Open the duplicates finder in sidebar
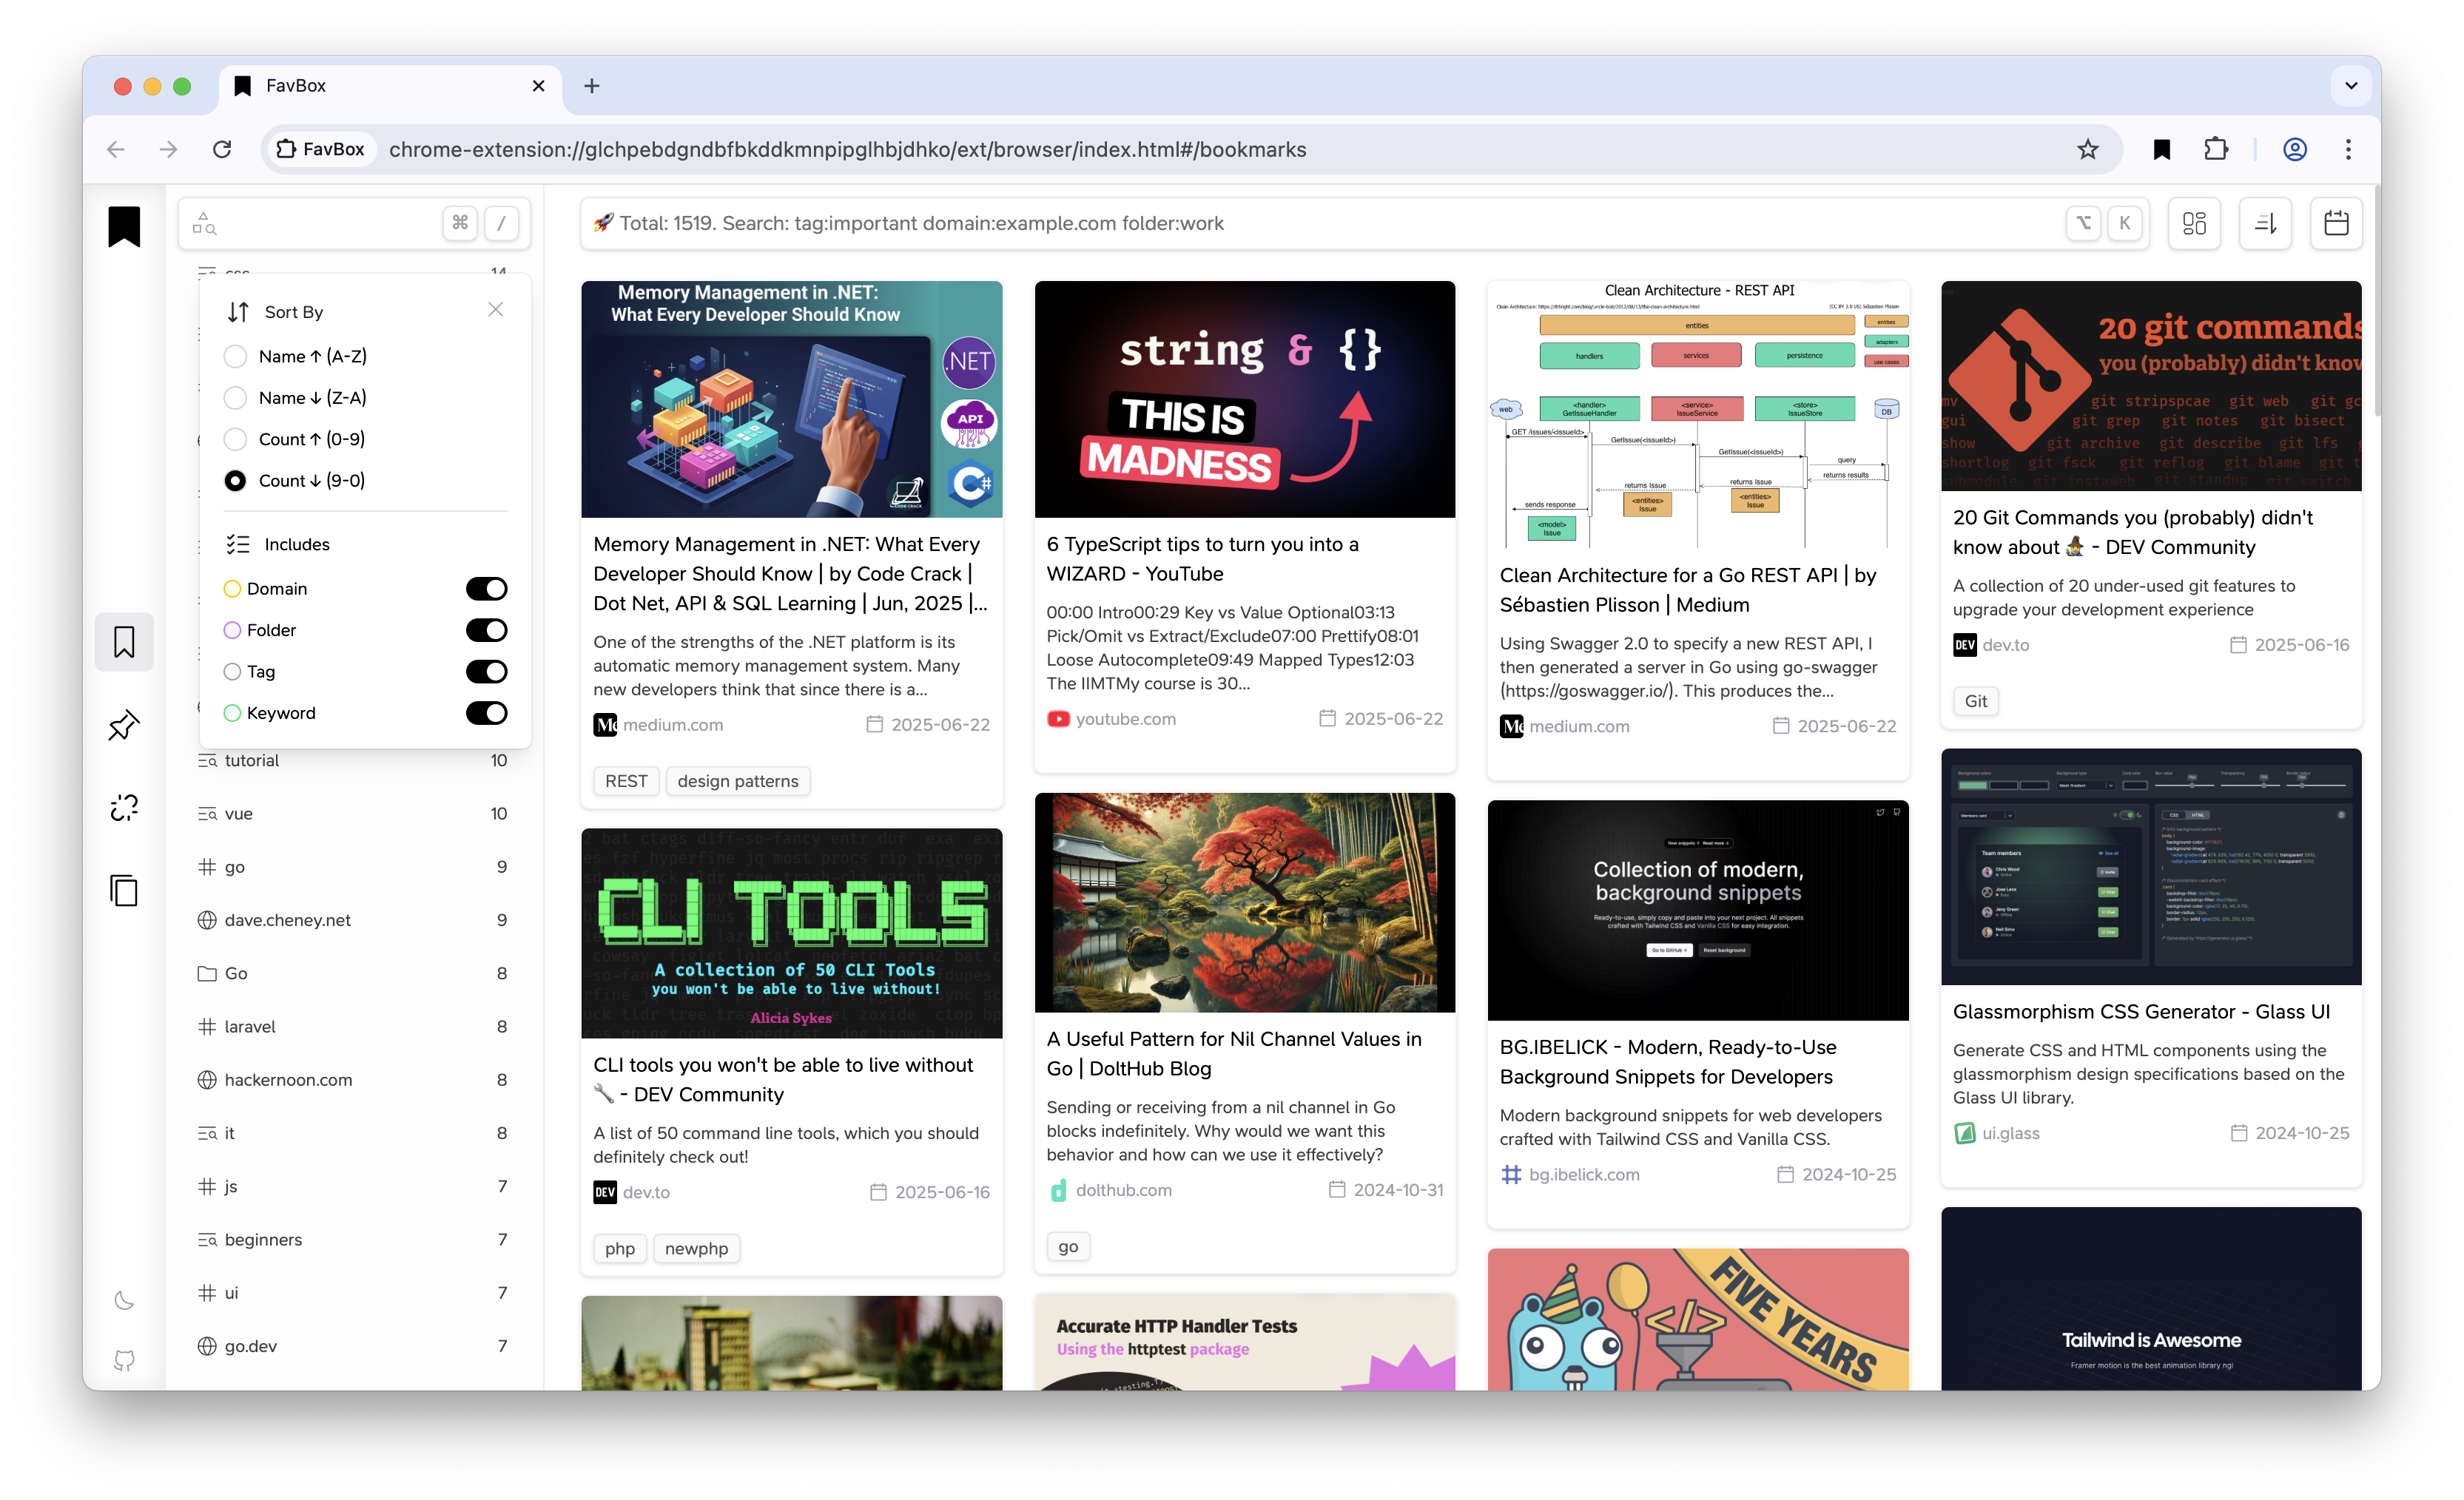This screenshot has width=2464, height=1500. [124, 891]
